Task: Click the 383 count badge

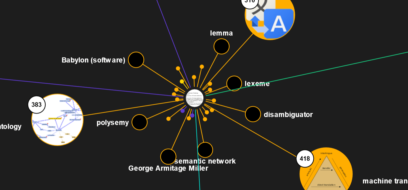Action: (x=37, y=105)
